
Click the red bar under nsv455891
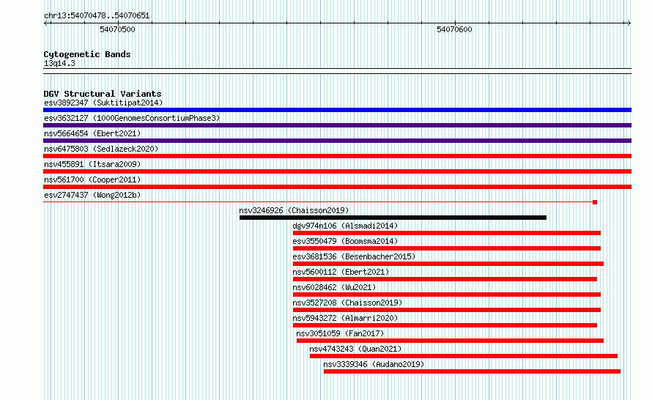[x=337, y=171]
